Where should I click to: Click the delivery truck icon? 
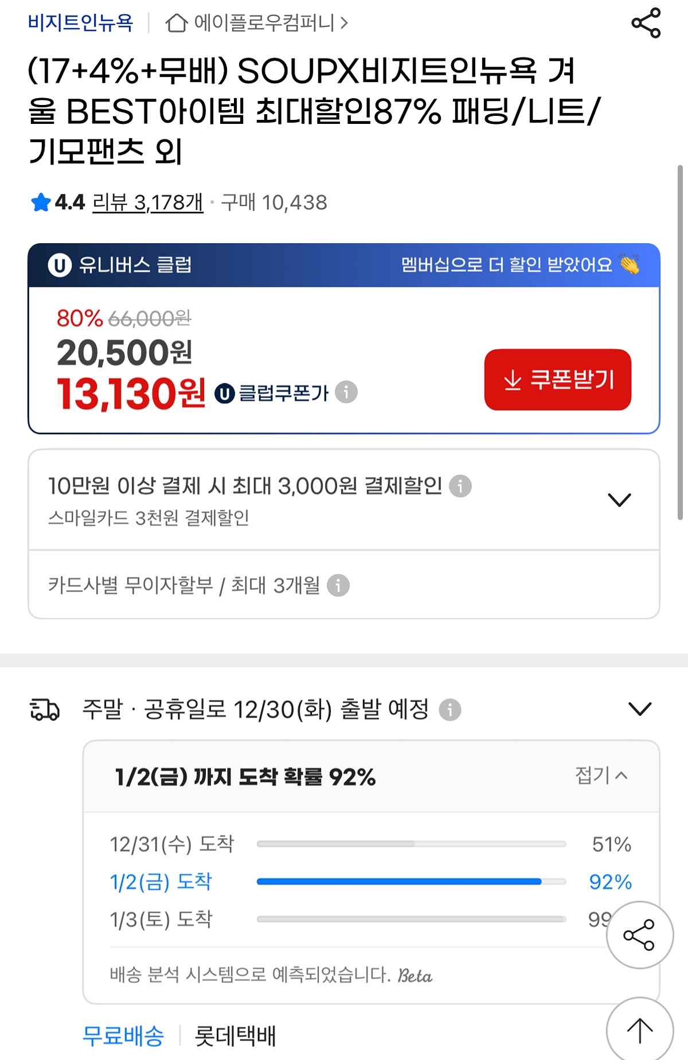(45, 710)
